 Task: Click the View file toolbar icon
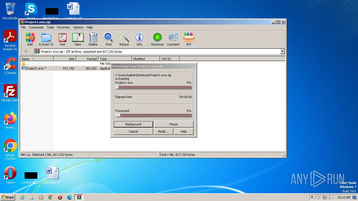[78, 39]
